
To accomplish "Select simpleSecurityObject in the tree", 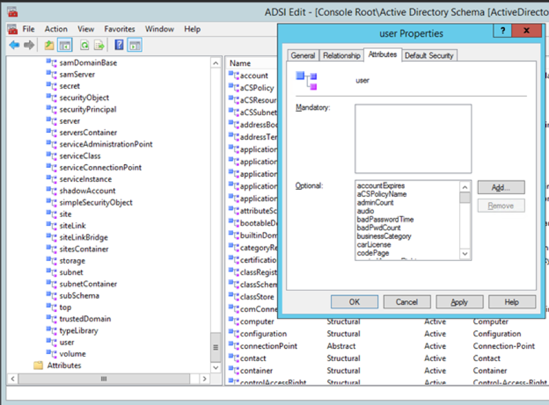I will point(96,202).
